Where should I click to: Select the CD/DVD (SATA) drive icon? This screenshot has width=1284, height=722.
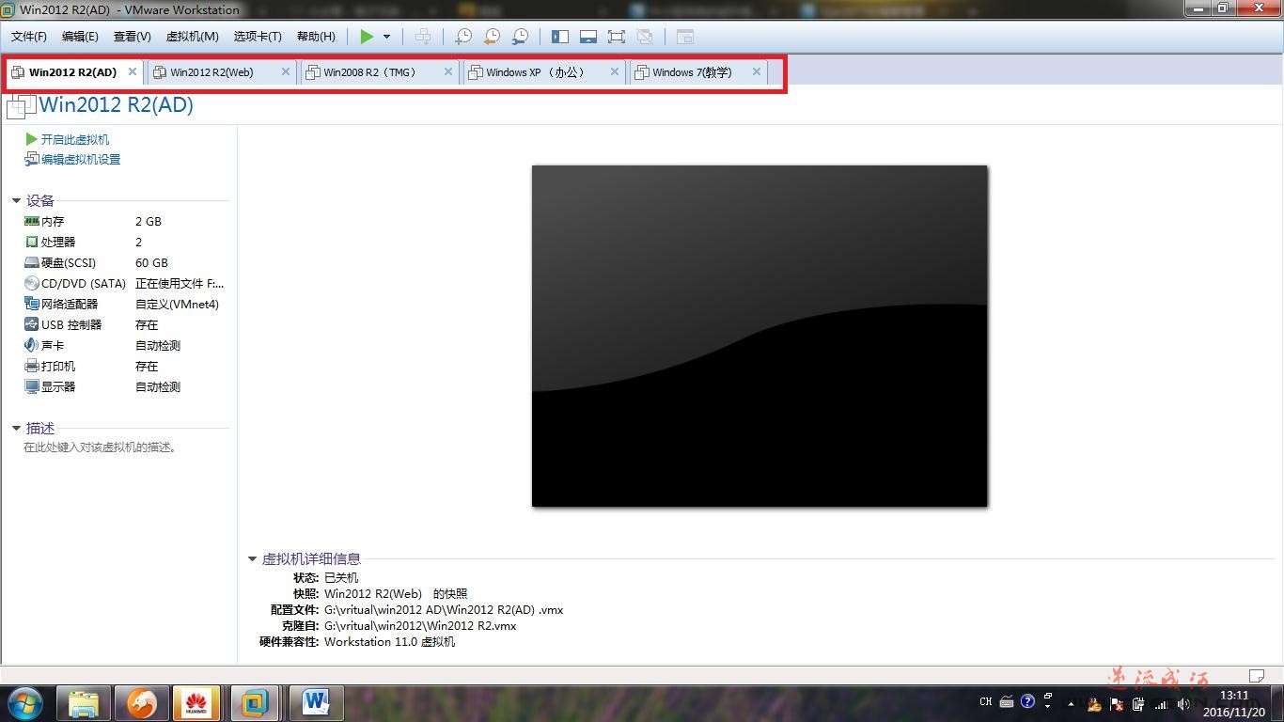click(32, 283)
